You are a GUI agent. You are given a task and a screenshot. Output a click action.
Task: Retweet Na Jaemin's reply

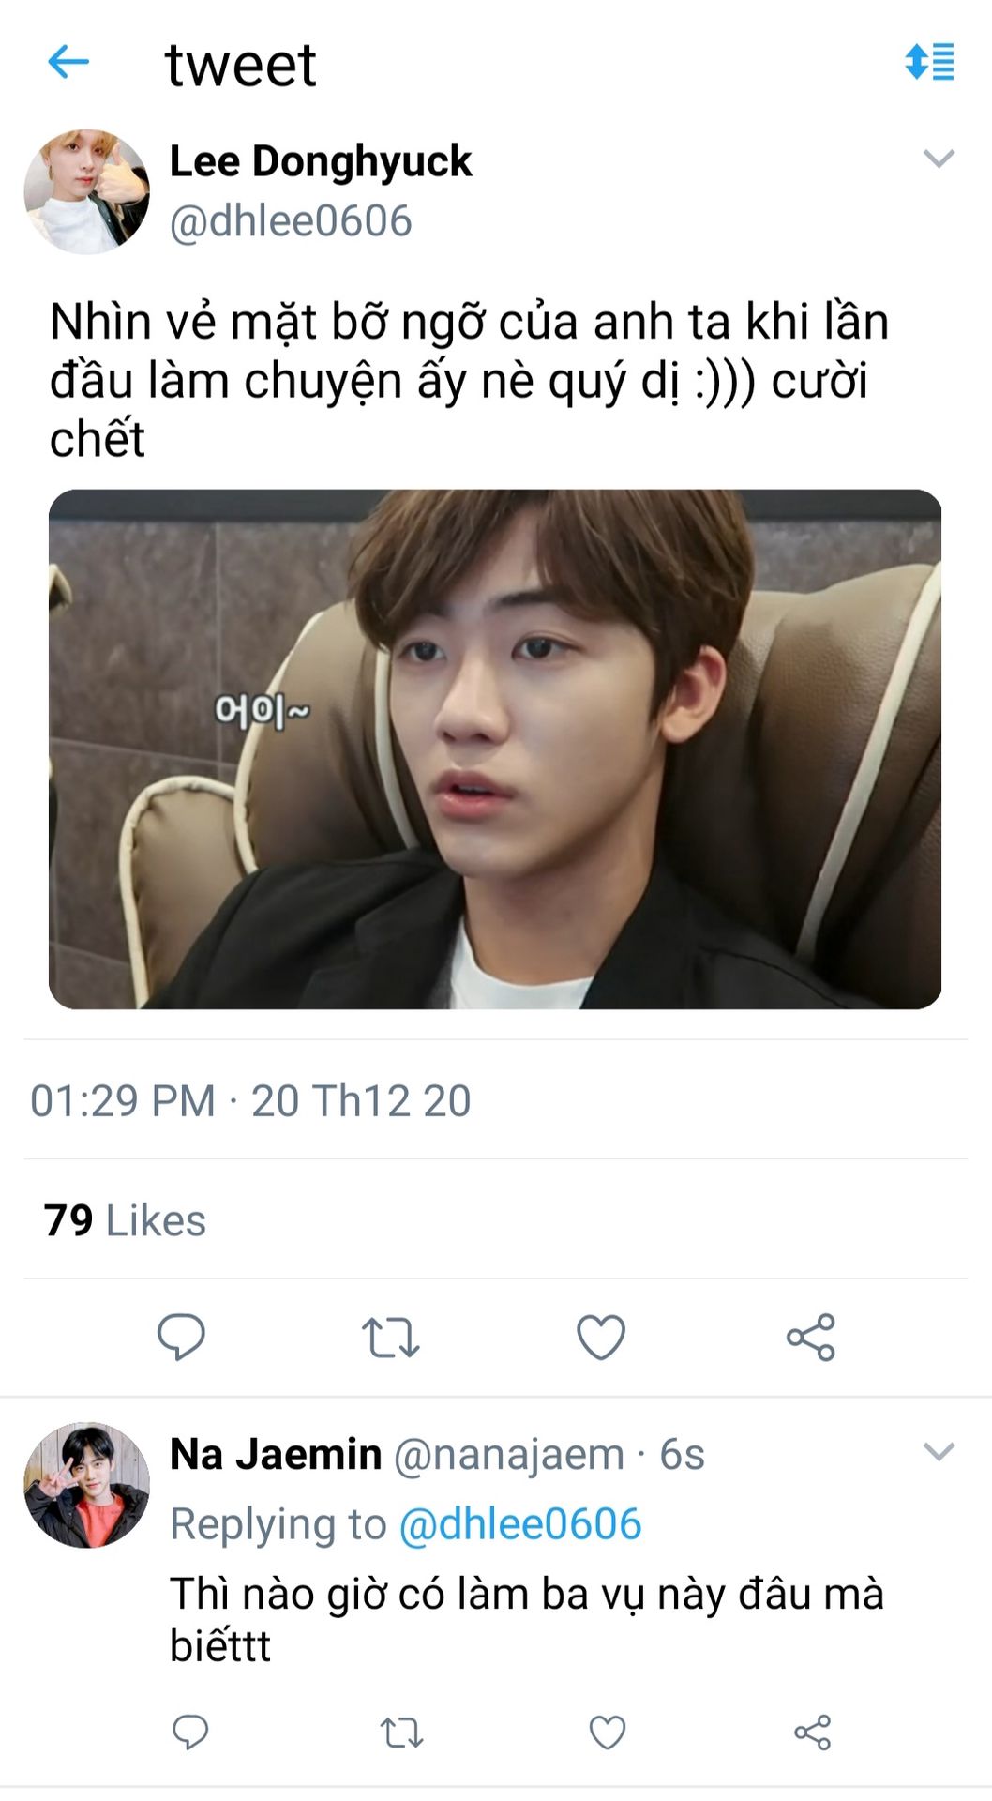[401, 1733]
